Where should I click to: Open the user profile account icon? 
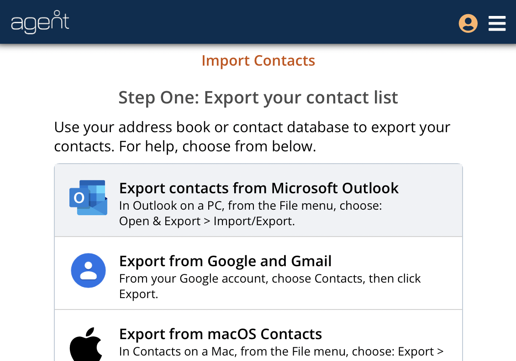(x=468, y=23)
